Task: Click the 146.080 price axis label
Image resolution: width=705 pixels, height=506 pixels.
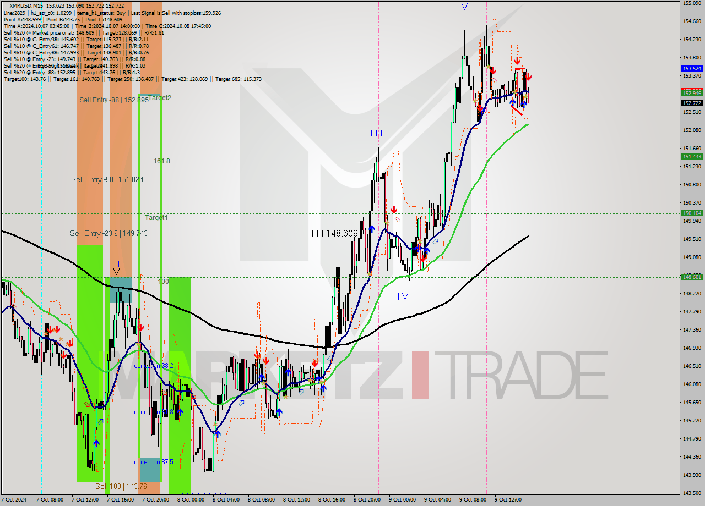Action: point(692,384)
